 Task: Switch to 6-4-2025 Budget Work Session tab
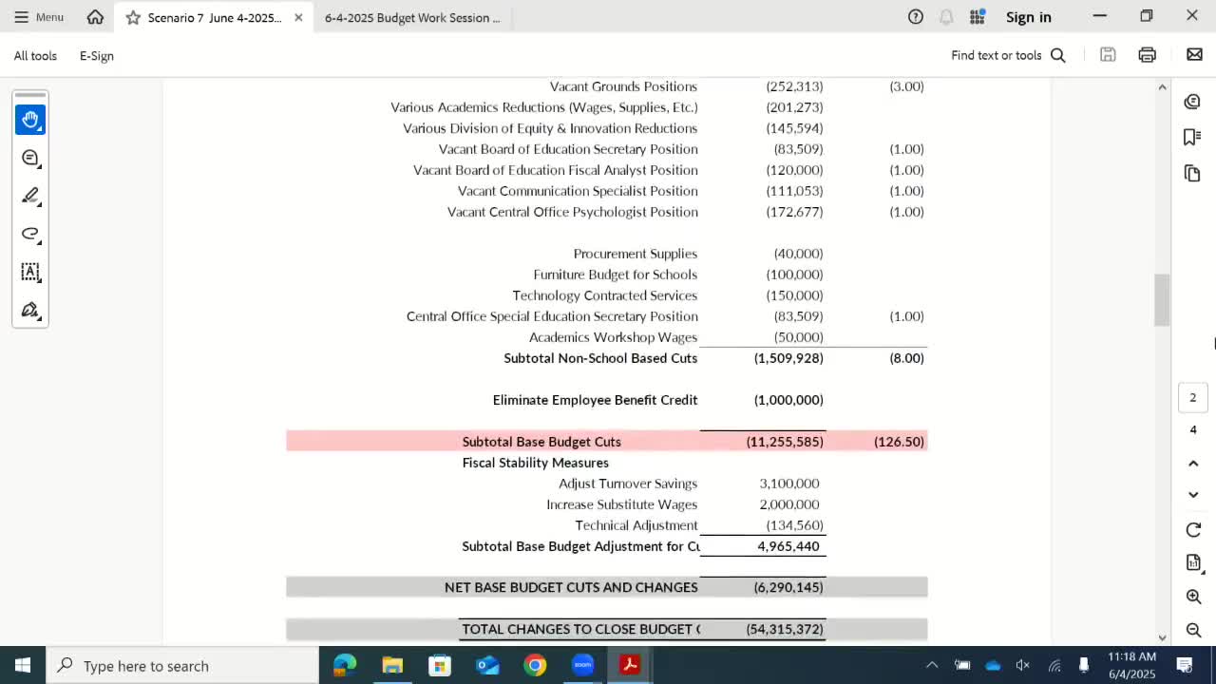(x=412, y=17)
